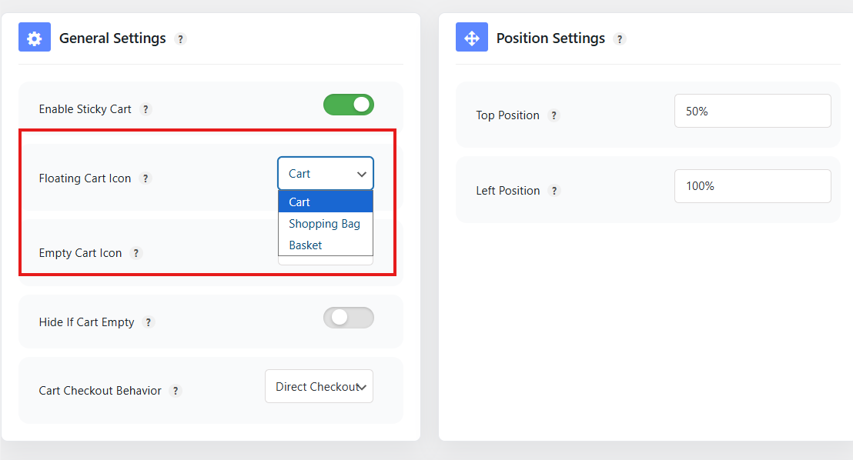Viewport: 853px width, 460px height.
Task: Click help icon beside Cart Checkout Behavior
Action: pos(176,391)
